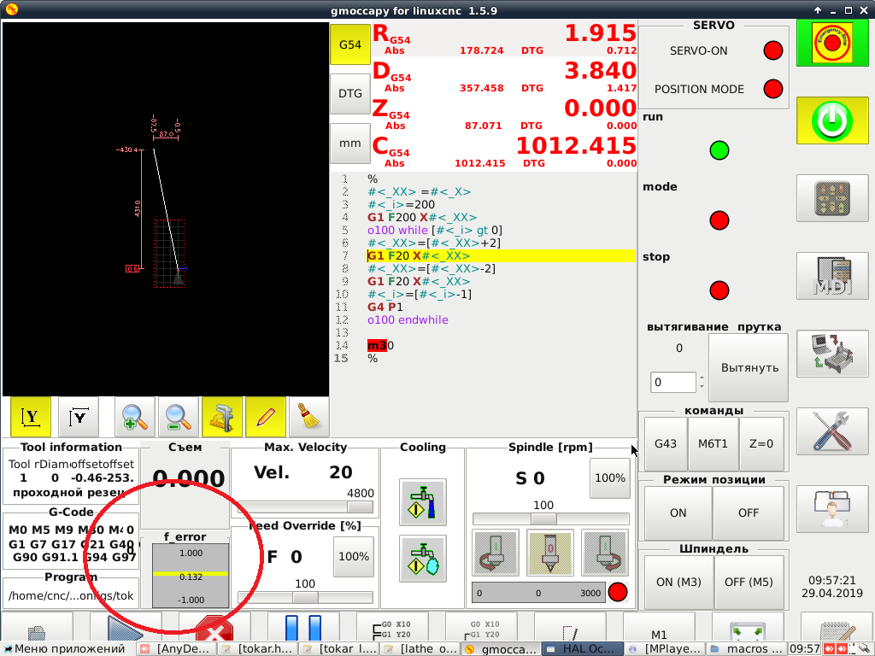Viewport: 875px width, 656px height.
Task: Select the Y2 view icon with top scale
Action: (x=79, y=417)
